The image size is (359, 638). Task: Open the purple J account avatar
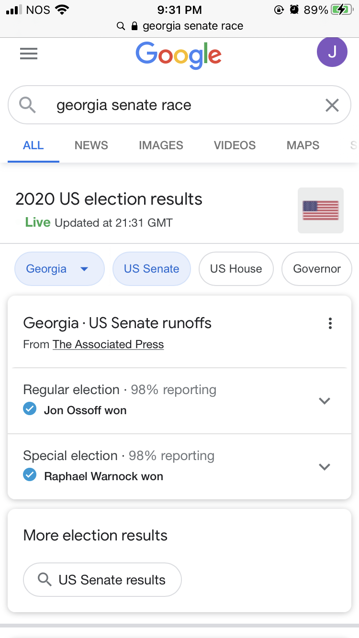coord(332,52)
